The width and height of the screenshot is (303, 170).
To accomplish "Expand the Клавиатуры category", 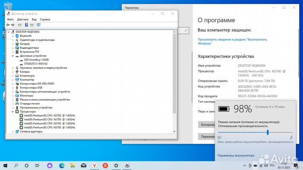I will pos(13,76).
